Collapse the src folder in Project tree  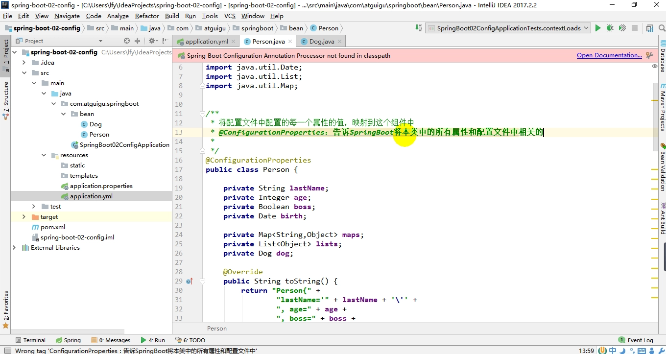[x=25, y=72]
